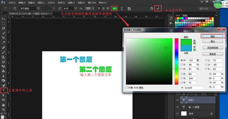Select the Blur tool
228x119 pixels.
(x=4, y=76)
